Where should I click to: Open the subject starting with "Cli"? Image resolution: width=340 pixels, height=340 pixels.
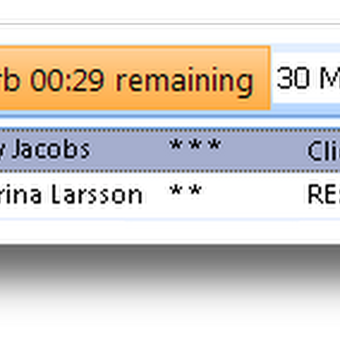coord(323,150)
